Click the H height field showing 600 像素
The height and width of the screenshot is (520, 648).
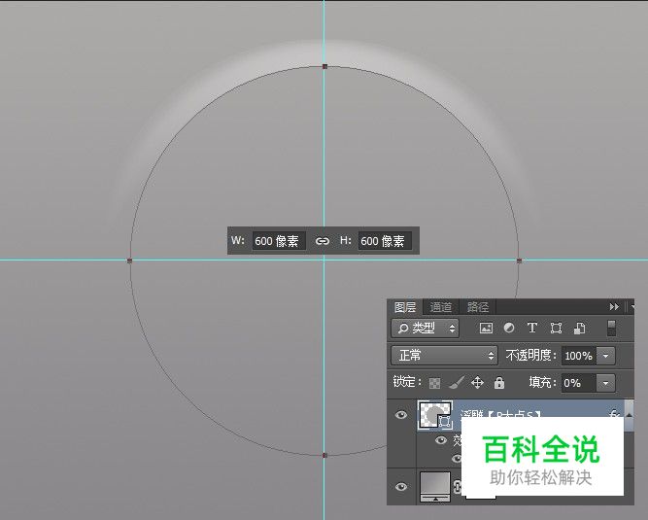click(385, 241)
